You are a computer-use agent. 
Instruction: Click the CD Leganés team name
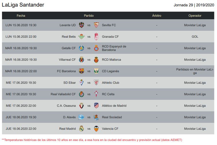pos(110,71)
